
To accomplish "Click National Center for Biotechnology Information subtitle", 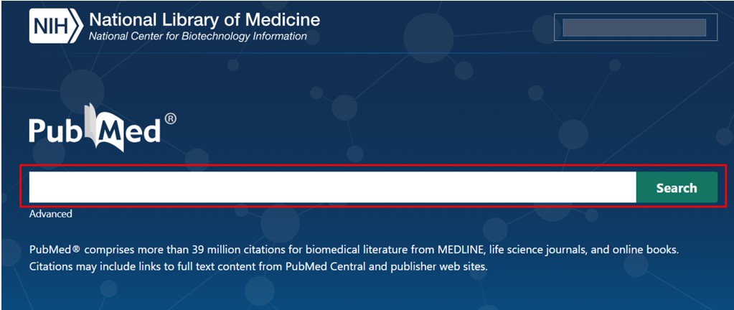I will coord(197,37).
